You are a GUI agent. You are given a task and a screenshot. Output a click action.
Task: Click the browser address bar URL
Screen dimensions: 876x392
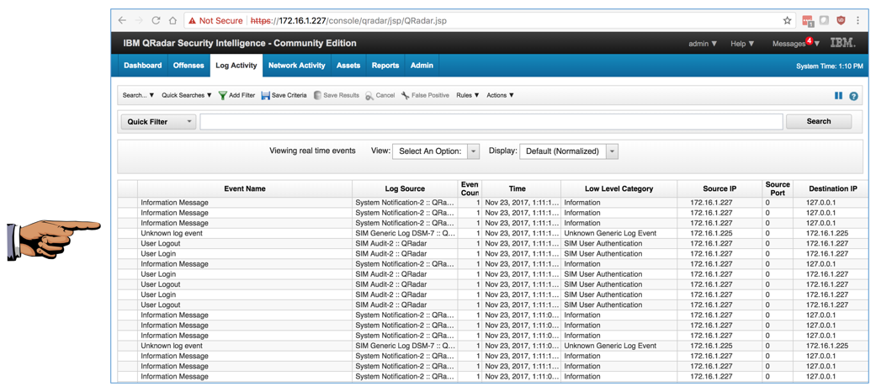348,21
